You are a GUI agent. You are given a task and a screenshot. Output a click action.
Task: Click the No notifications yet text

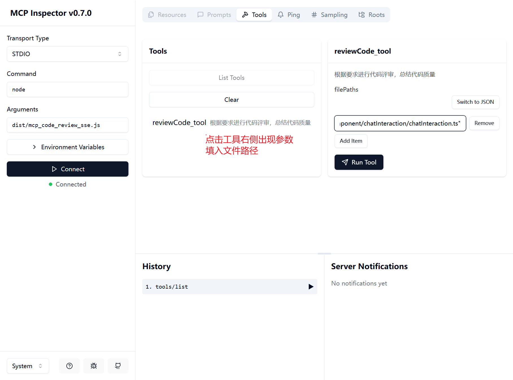pyautogui.click(x=359, y=283)
